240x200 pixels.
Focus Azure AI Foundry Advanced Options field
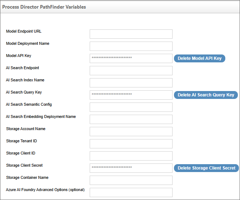point(131,192)
